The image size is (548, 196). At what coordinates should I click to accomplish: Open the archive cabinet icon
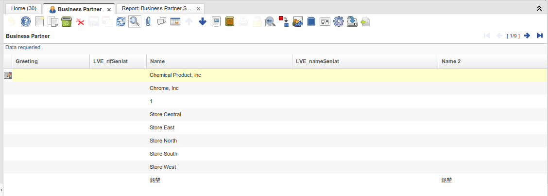coord(230,21)
